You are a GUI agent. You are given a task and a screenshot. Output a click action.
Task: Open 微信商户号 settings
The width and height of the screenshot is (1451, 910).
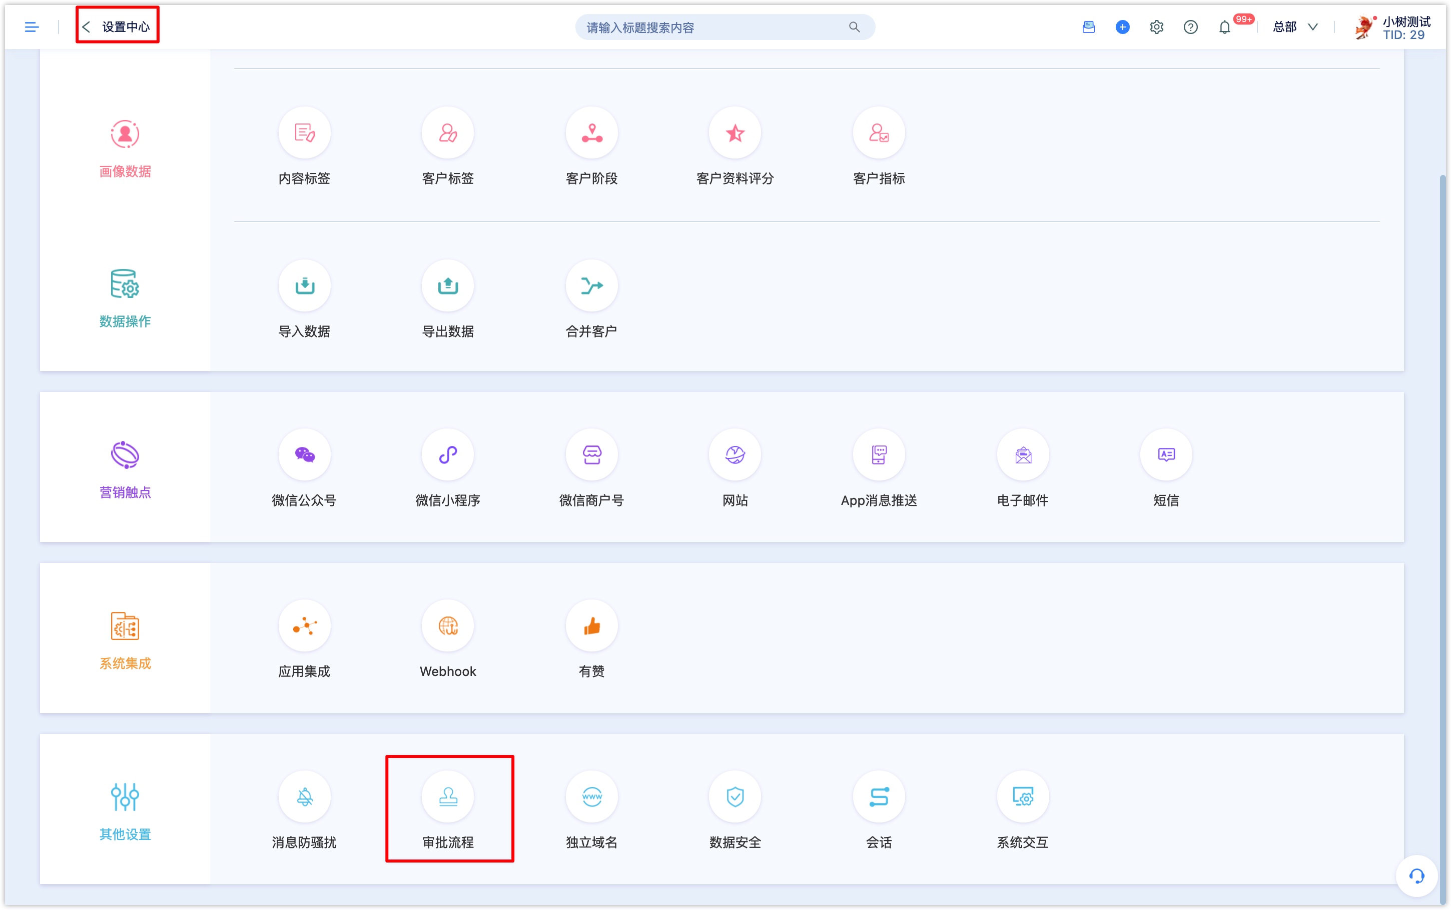point(592,468)
